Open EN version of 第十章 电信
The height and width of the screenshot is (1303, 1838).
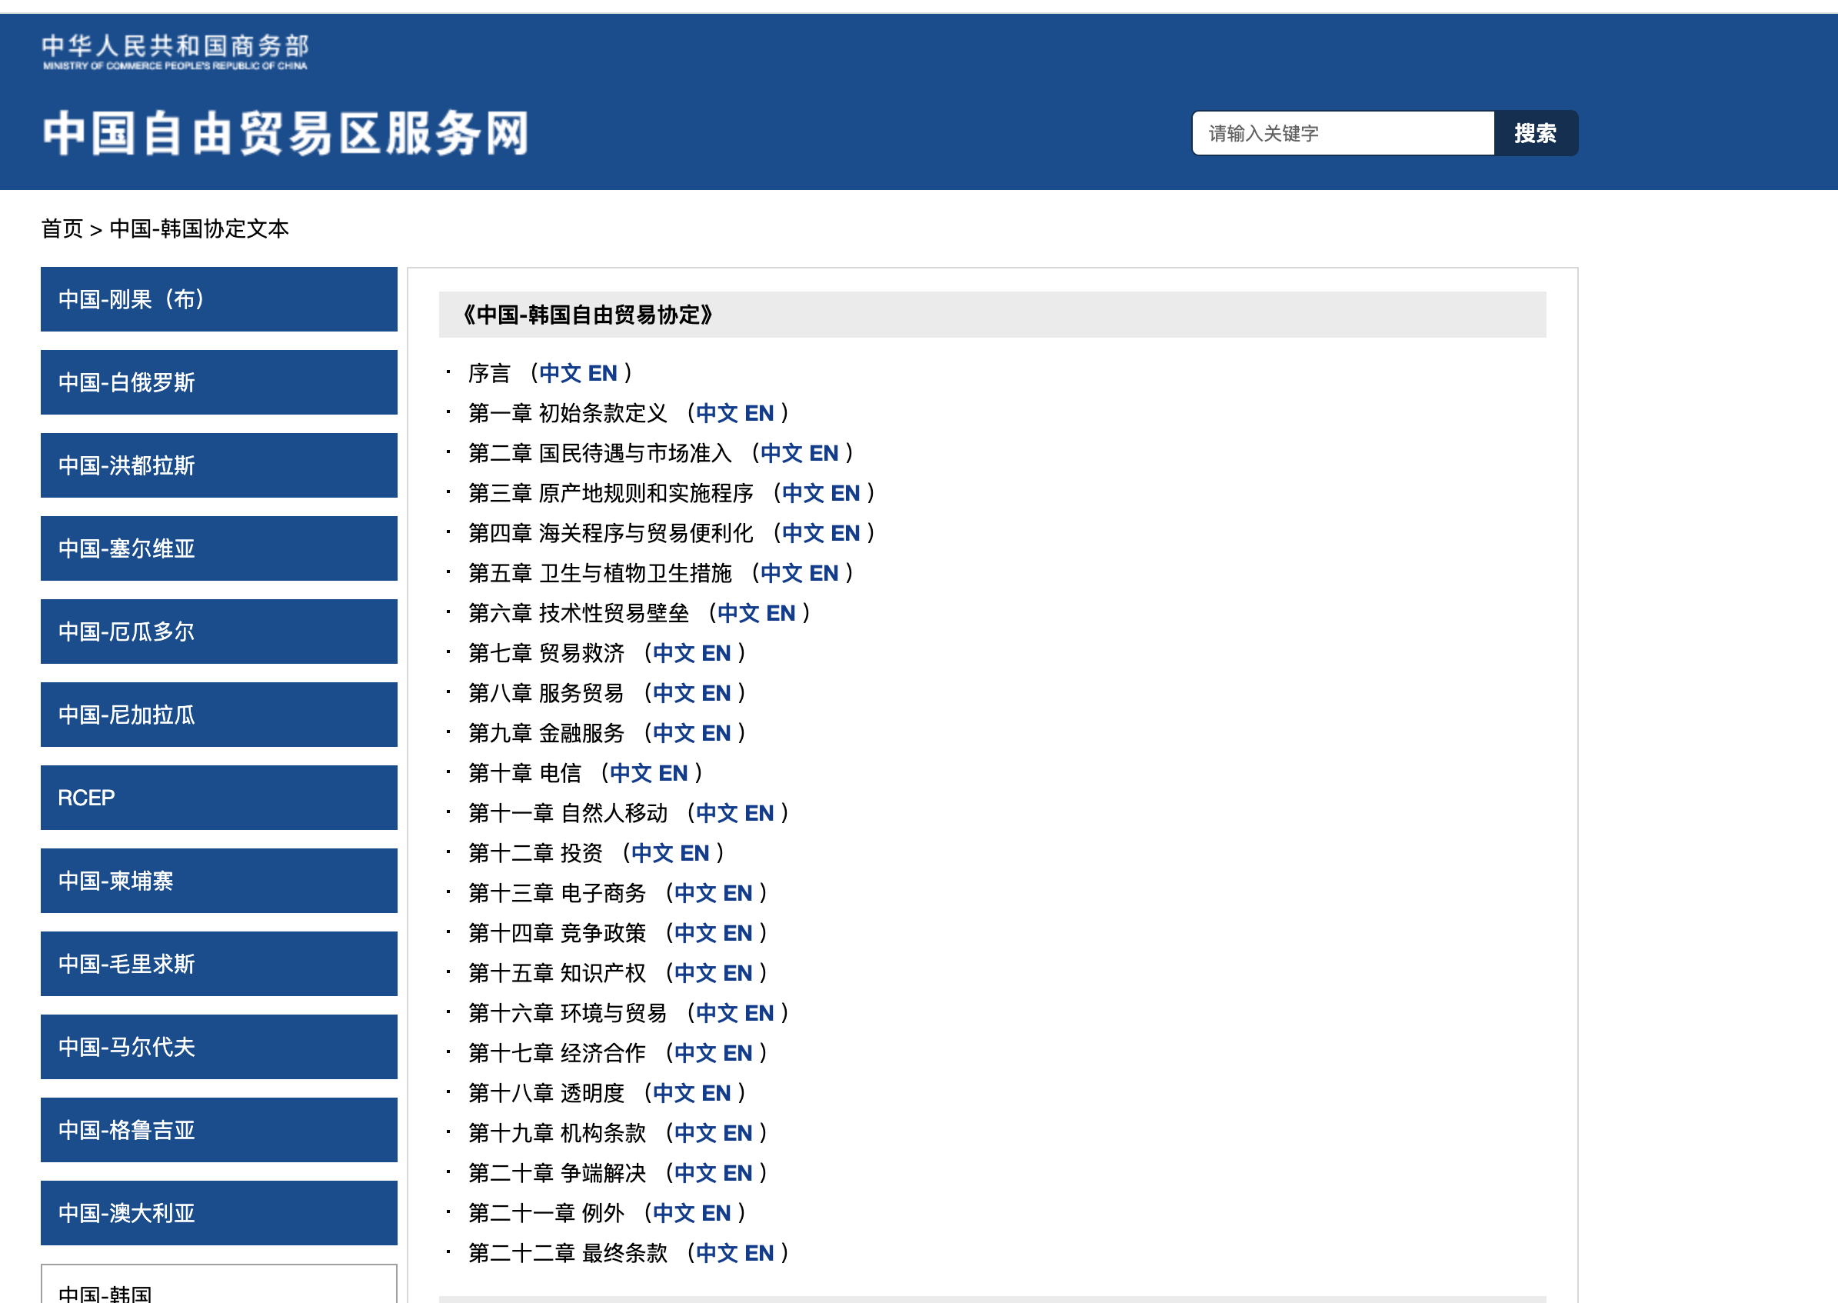coord(673,774)
